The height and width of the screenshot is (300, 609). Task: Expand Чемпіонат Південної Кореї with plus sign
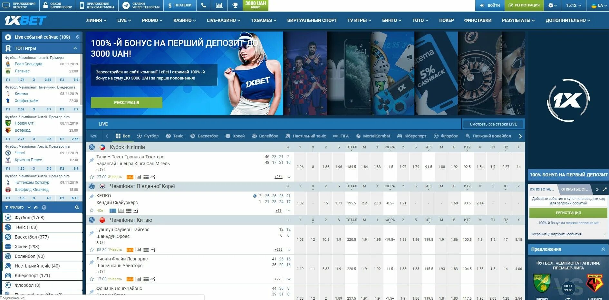(288, 186)
